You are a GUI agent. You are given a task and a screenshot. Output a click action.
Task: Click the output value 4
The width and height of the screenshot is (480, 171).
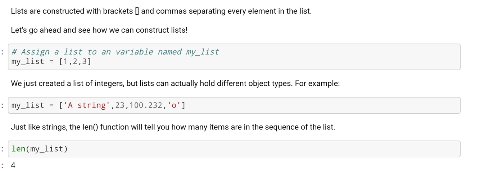point(13,165)
